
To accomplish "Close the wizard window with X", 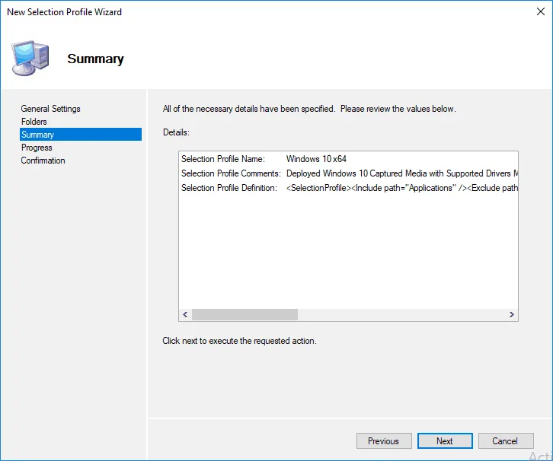I will [540, 11].
